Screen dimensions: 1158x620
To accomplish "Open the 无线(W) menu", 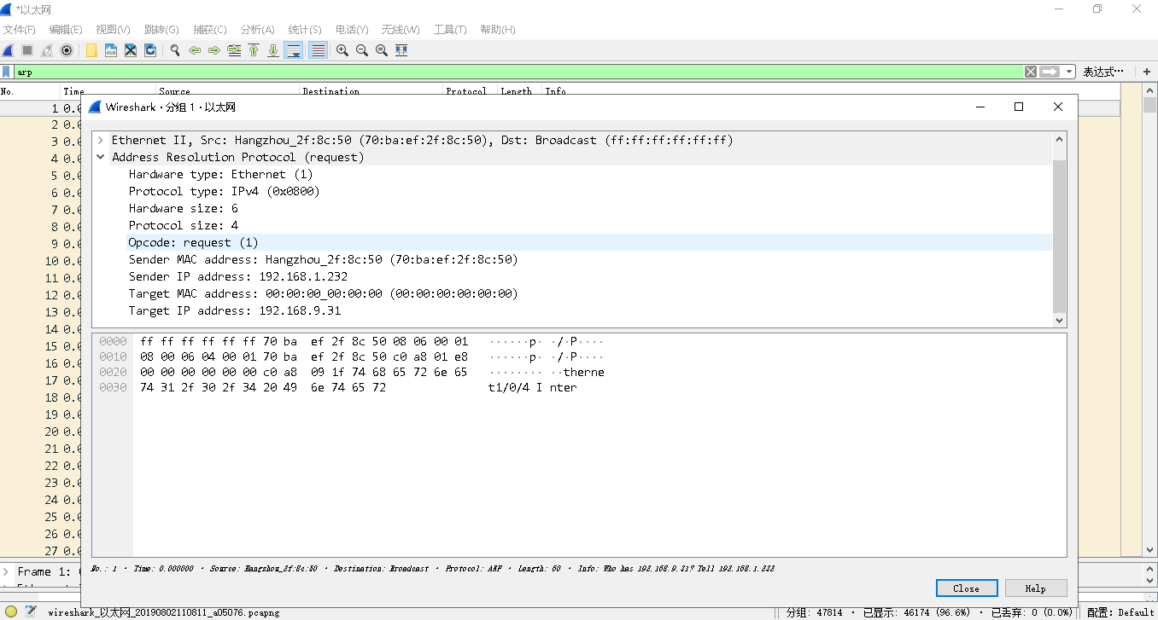I will tap(401, 29).
